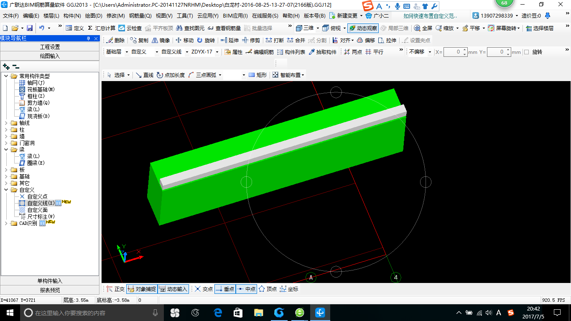Click the 定义 (define) button
Screen dimensions: 571x321
(75, 28)
